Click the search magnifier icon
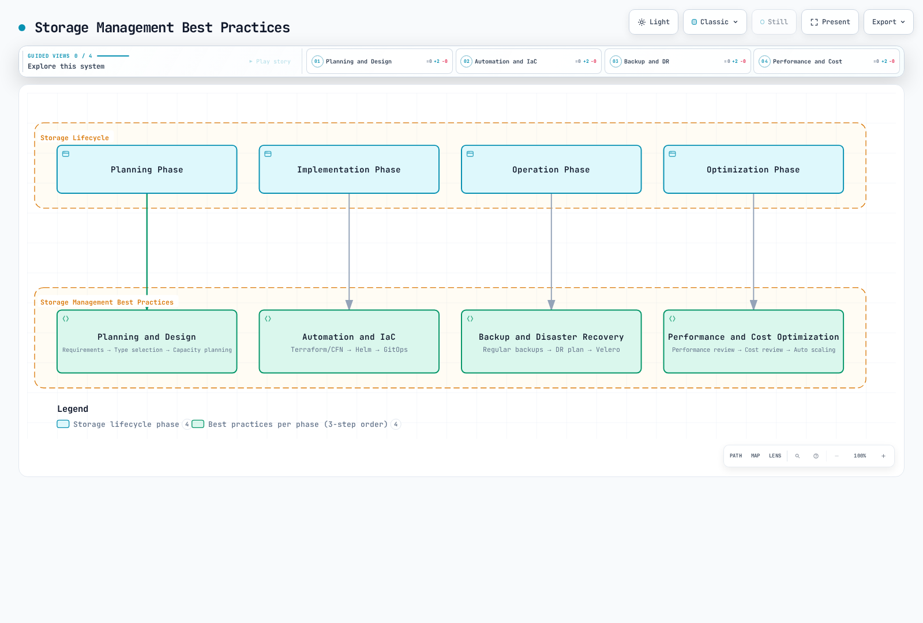The width and height of the screenshot is (923, 623). (798, 456)
